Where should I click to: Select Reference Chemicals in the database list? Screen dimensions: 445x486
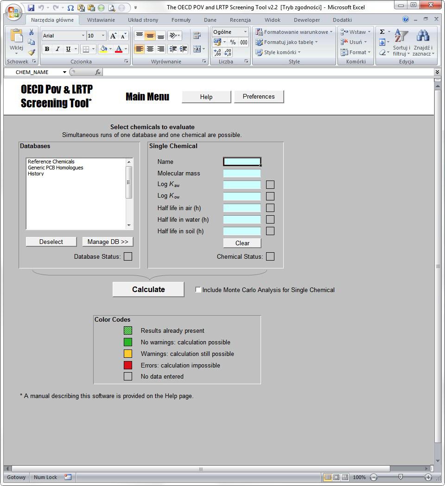pos(51,162)
